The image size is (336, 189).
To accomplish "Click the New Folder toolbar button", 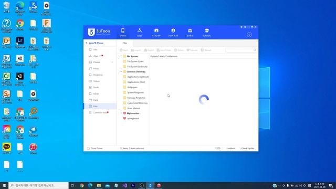I will 164,50.
